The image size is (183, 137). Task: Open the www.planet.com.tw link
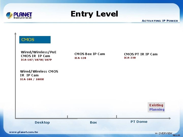click(24, 132)
